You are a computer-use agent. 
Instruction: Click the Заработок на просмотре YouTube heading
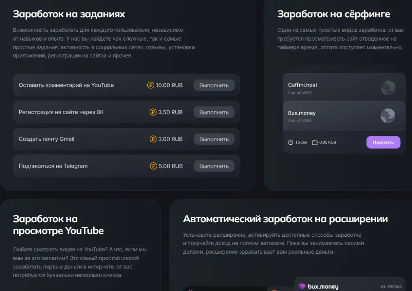(58, 225)
